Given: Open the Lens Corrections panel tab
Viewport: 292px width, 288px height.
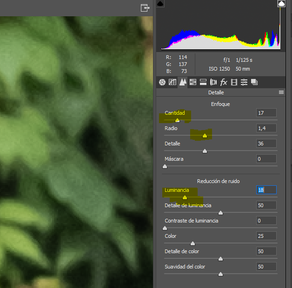Looking at the screenshot, I should pos(213,82).
